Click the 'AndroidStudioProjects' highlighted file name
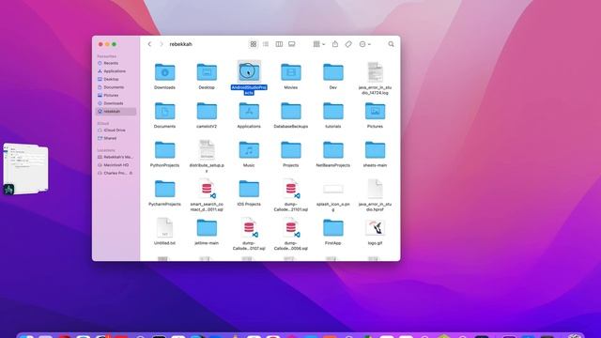601x338 pixels. click(249, 90)
